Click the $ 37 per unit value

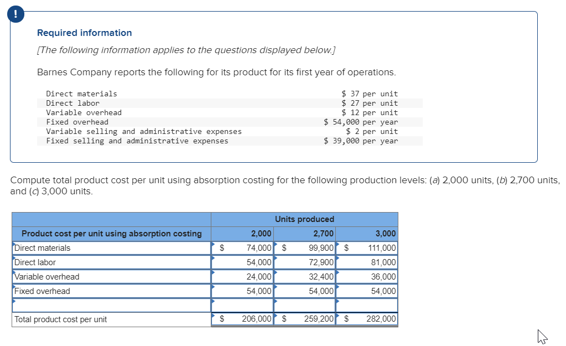[370, 94]
